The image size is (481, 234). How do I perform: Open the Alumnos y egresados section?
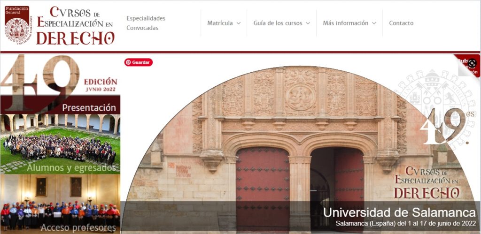(x=71, y=168)
